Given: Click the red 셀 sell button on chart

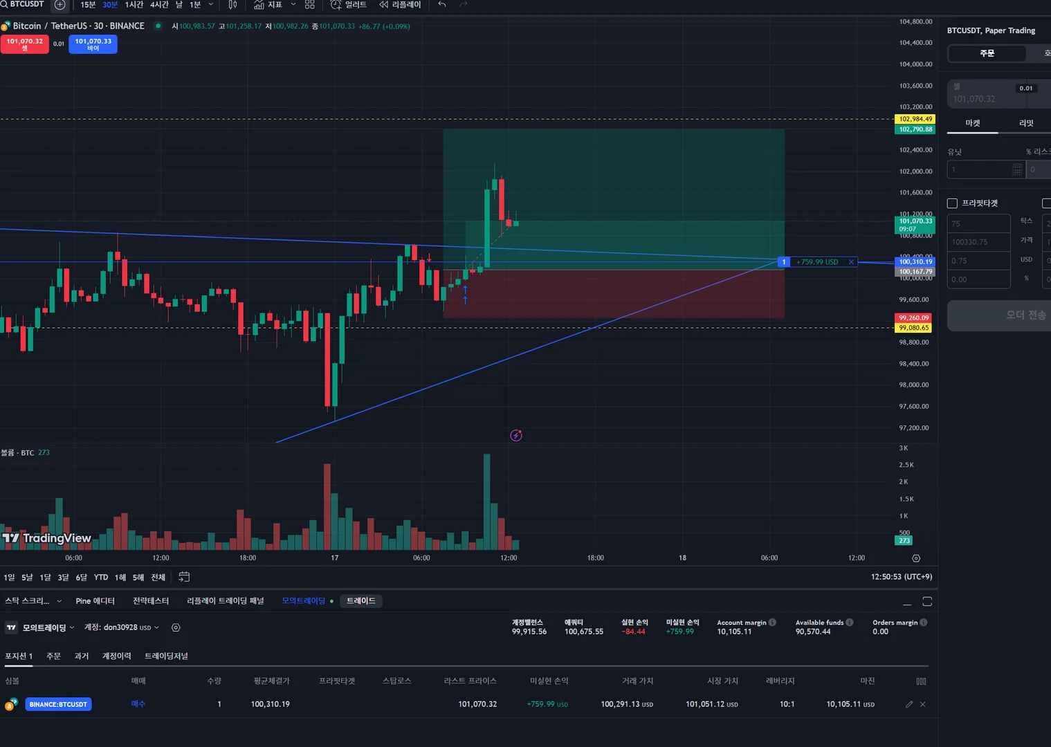Looking at the screenshot, I should [x=25, y=44].
